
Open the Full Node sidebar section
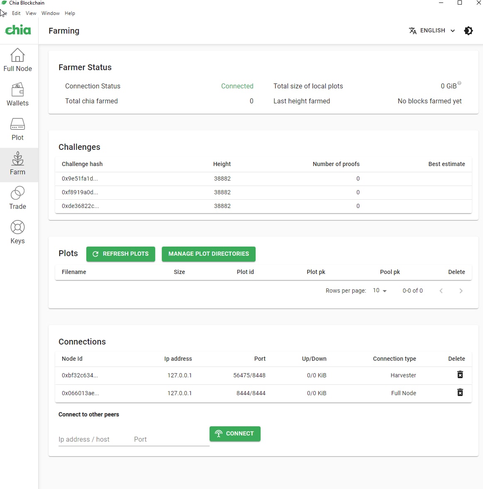point(18,60)
